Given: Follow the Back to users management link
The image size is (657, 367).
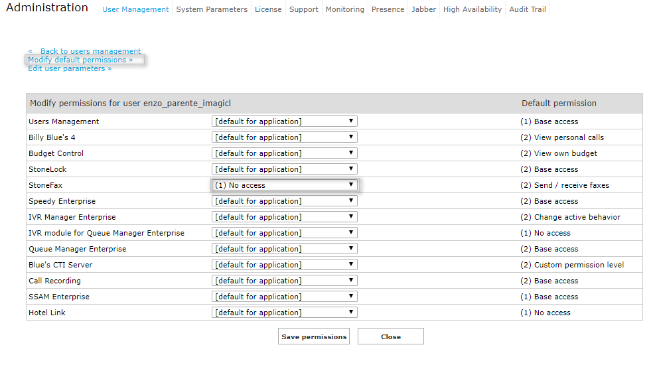Looking at the screenshot, I should click(90, 51).
